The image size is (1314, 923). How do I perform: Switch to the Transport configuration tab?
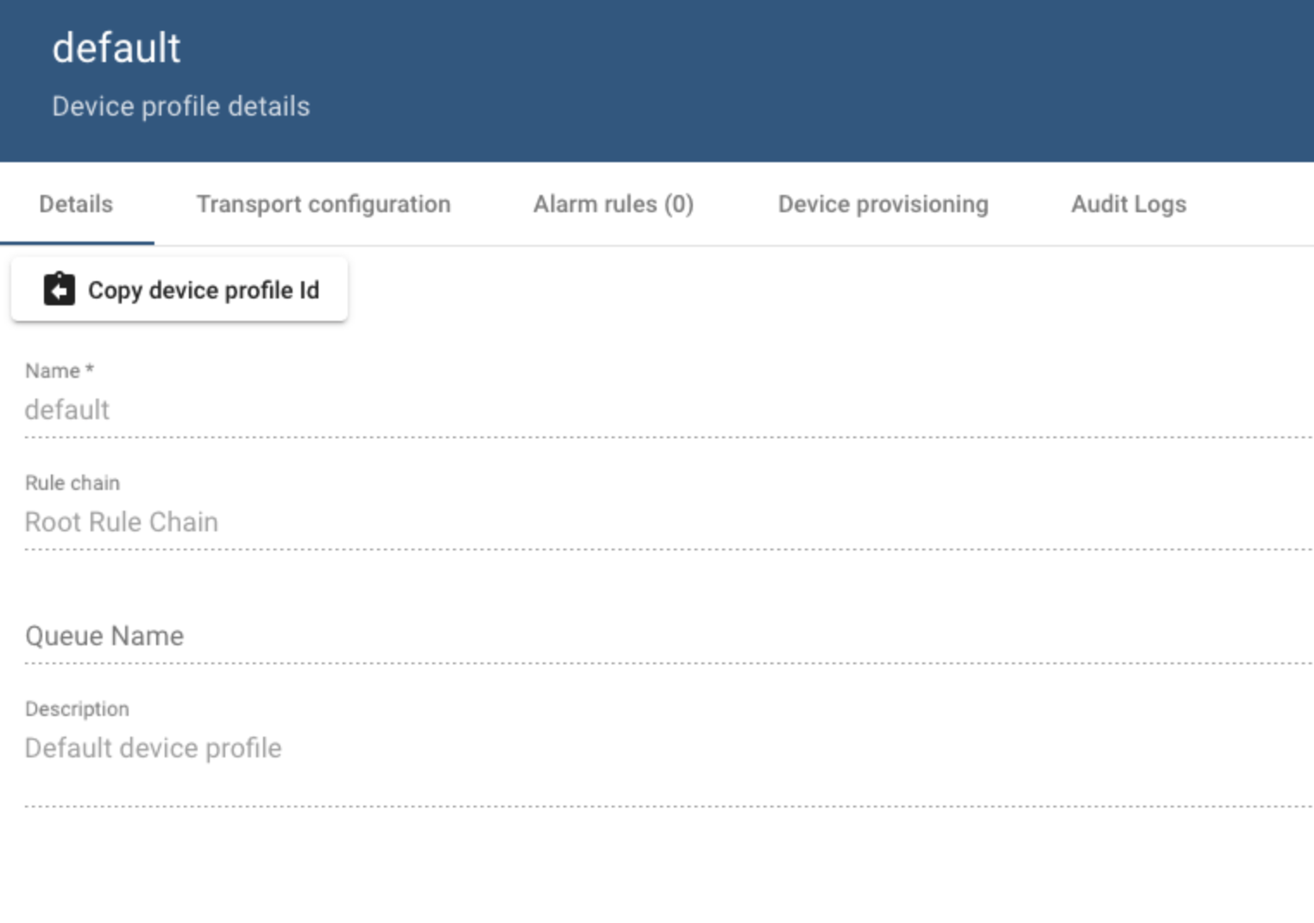point(324,204)
